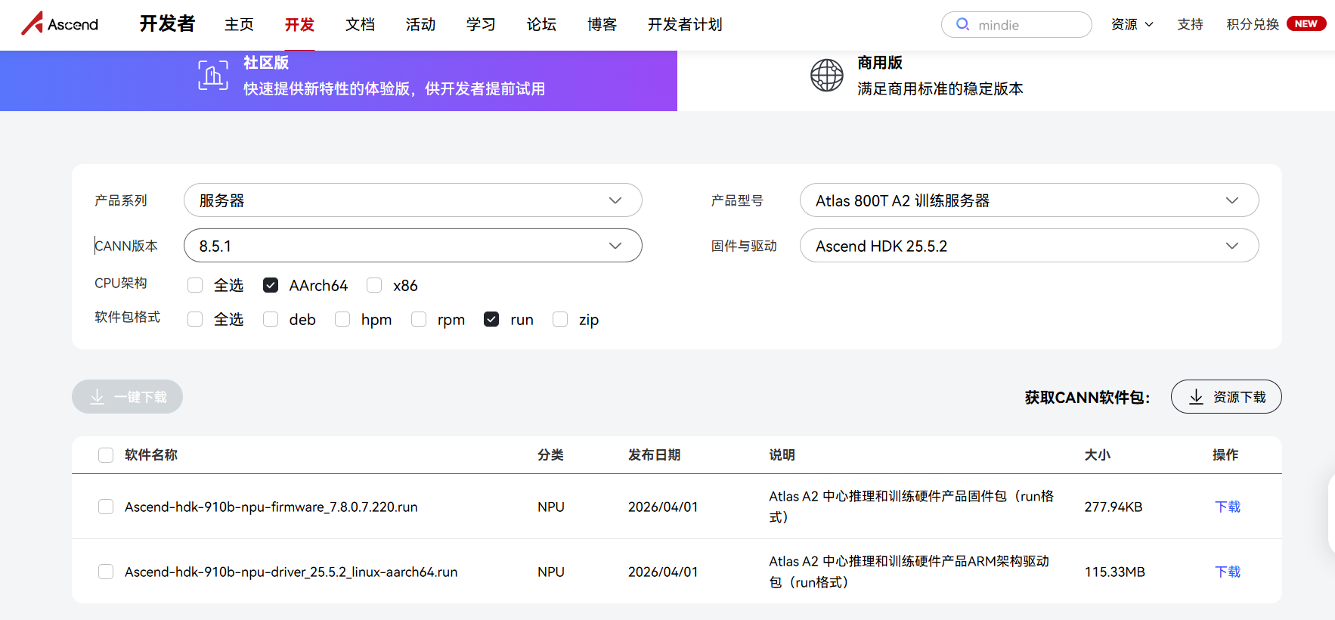Open the 主页 menu
This screenshot has width=1335, height=620.
coord(239,24)
